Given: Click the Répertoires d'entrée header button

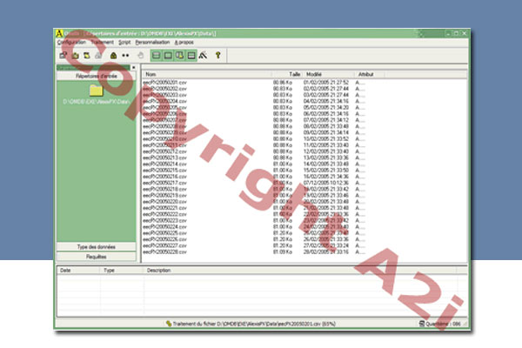Looking at the screenshot, I should coord(97,76).
